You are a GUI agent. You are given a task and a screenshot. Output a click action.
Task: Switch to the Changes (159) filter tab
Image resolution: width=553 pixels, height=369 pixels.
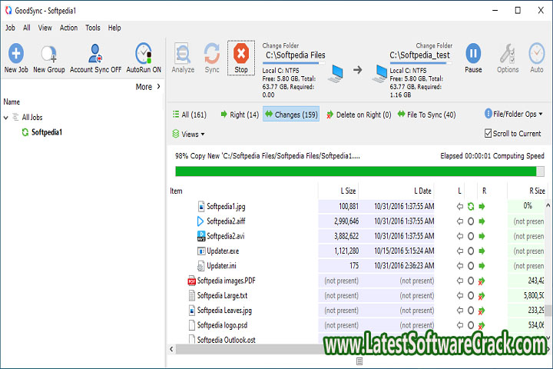coord(290,115)
